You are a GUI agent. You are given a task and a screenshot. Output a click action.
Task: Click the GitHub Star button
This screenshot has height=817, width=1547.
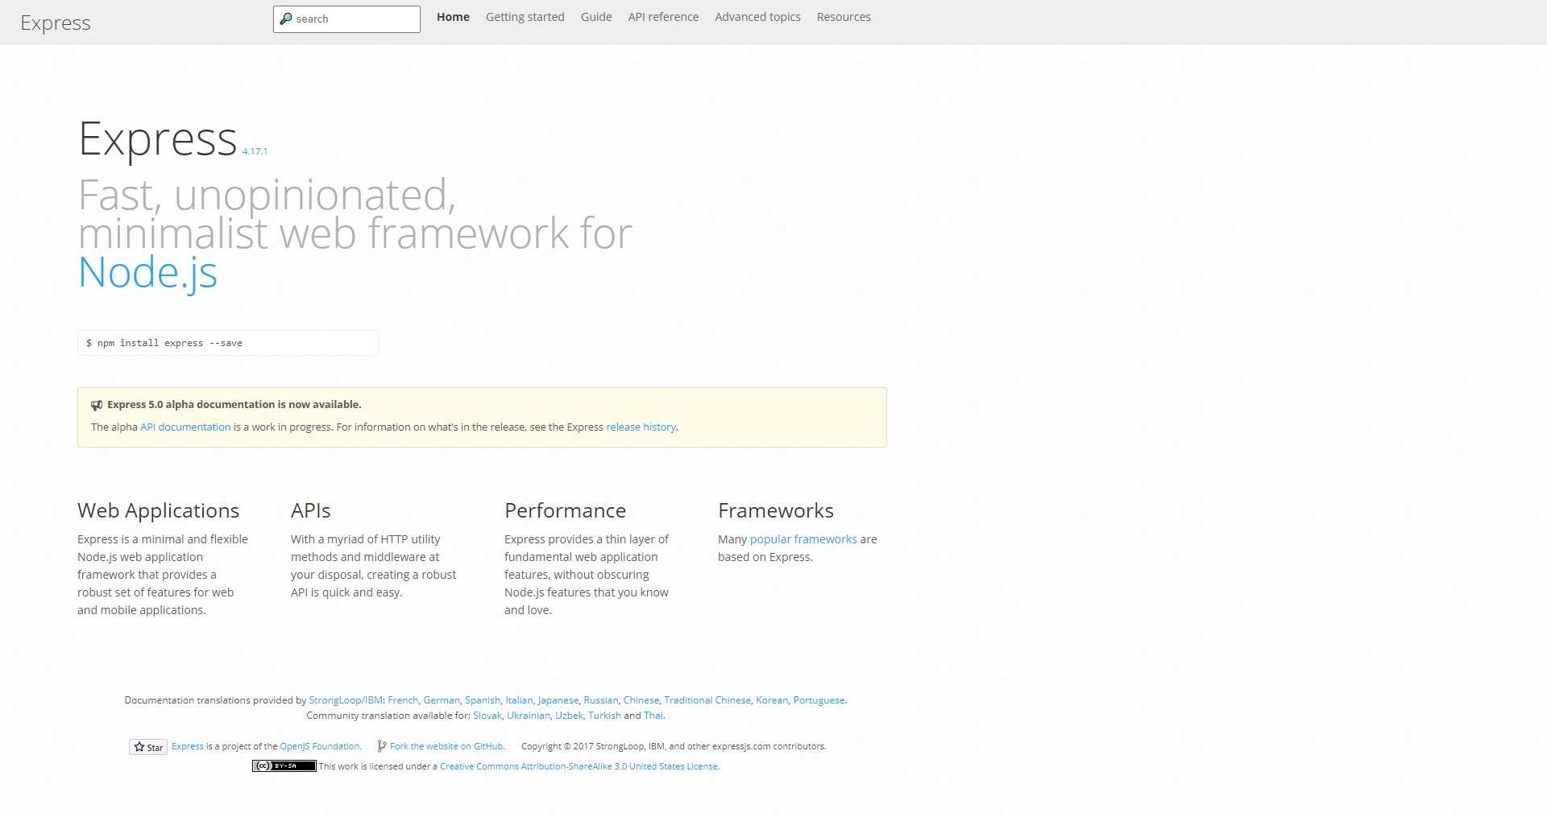click(x=148, y=747)
